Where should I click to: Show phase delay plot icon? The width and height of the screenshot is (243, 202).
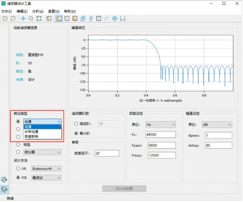coord(91,18)
